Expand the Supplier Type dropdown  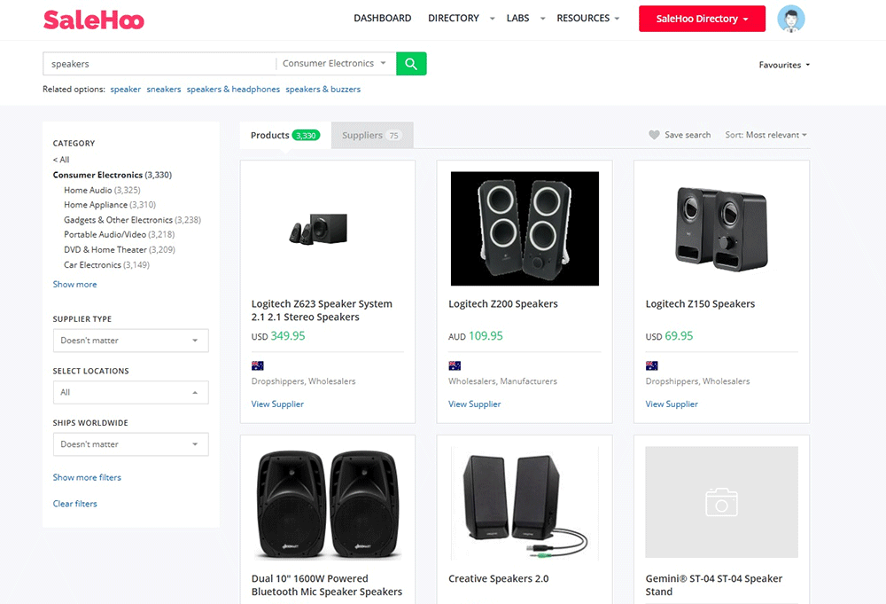130,341
